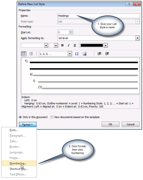Insert picture bullet icon
The width and height of the screenshot is (143, 180).
[x=84, y=54]
